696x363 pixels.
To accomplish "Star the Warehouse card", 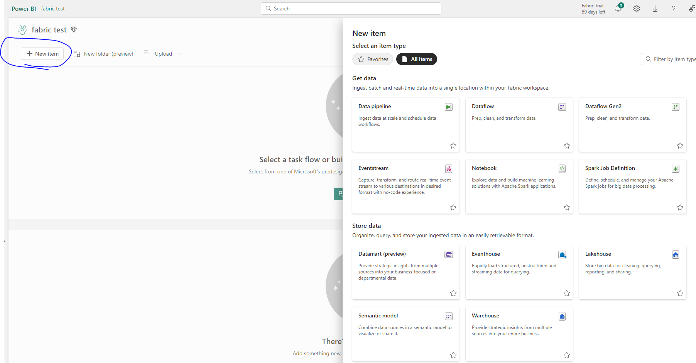I will [x=567, y=355].
